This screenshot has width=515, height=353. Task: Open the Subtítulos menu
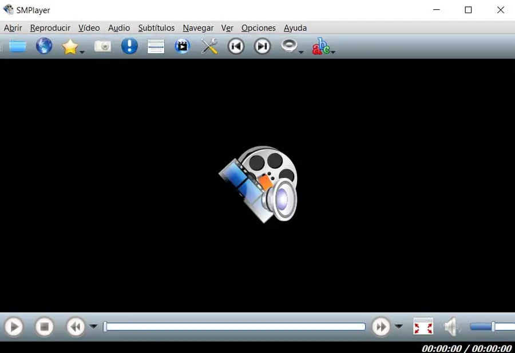coord(156,28)
